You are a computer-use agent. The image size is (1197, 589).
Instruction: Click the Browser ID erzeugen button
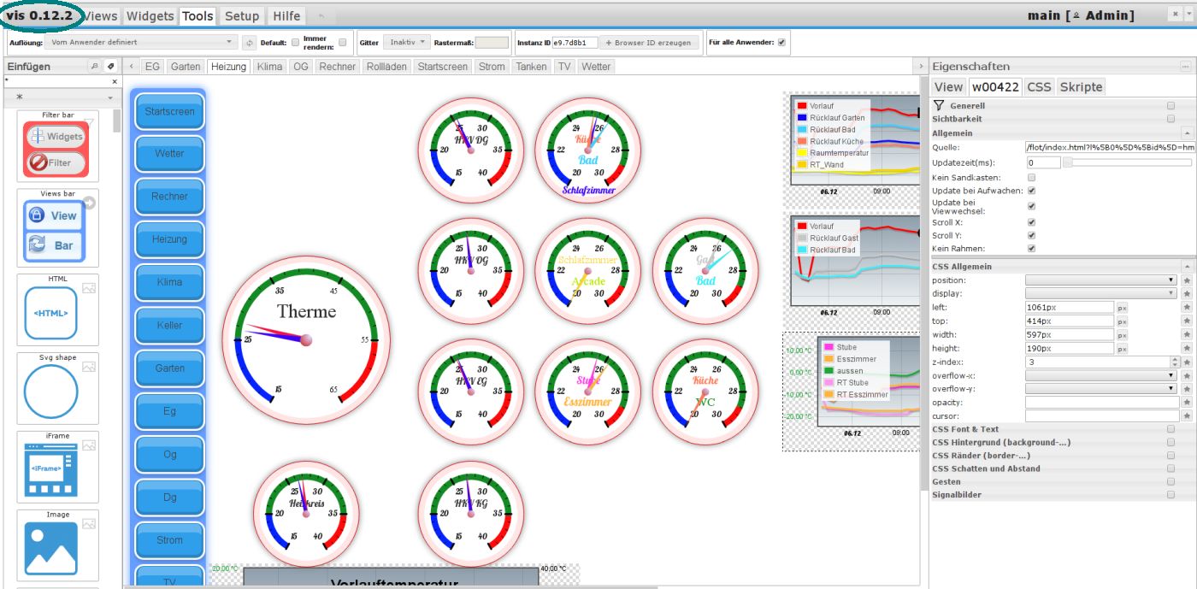[649, 42]
